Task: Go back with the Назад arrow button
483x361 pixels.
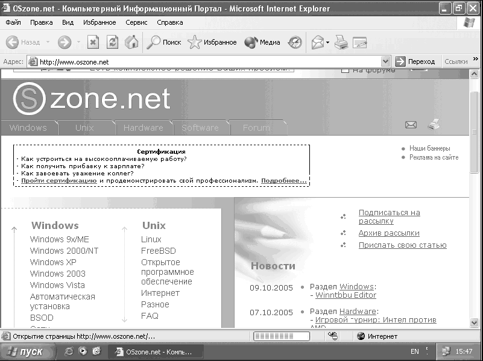Action: (23, 42)
